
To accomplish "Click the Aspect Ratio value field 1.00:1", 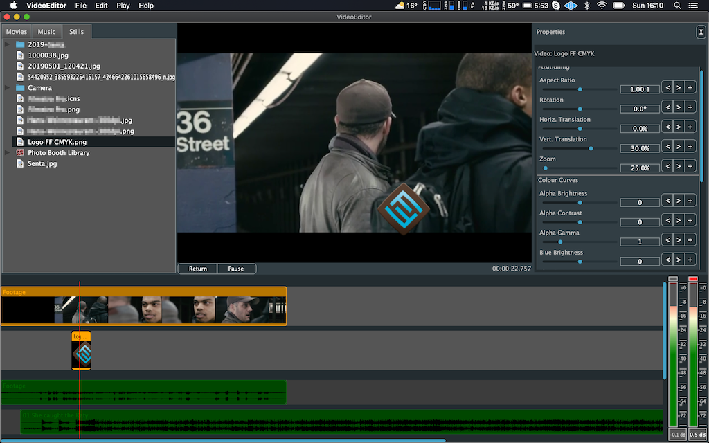I will [639, 89].
